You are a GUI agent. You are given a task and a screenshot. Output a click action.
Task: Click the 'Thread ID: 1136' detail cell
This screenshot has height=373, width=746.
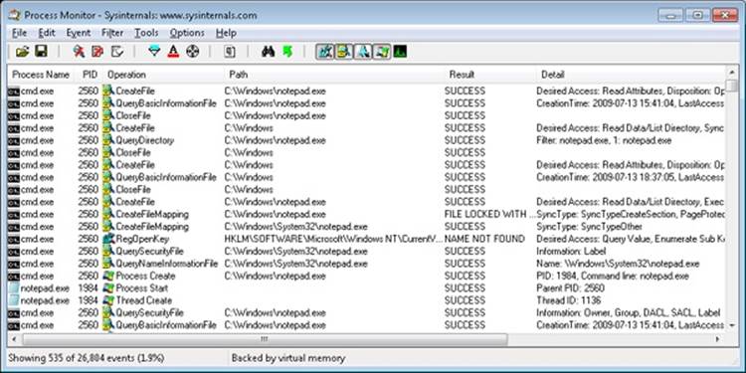(x=569, y=300)
